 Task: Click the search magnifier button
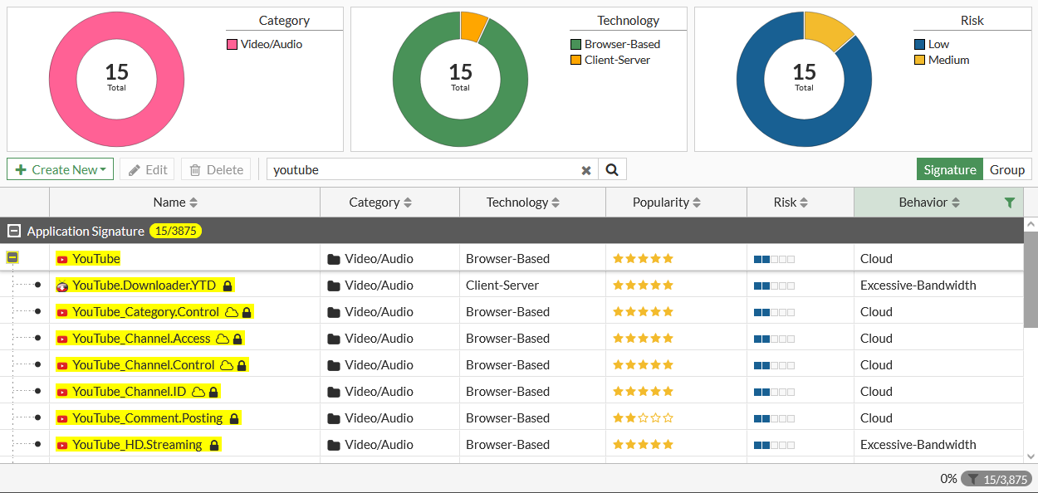coord(612,169)
